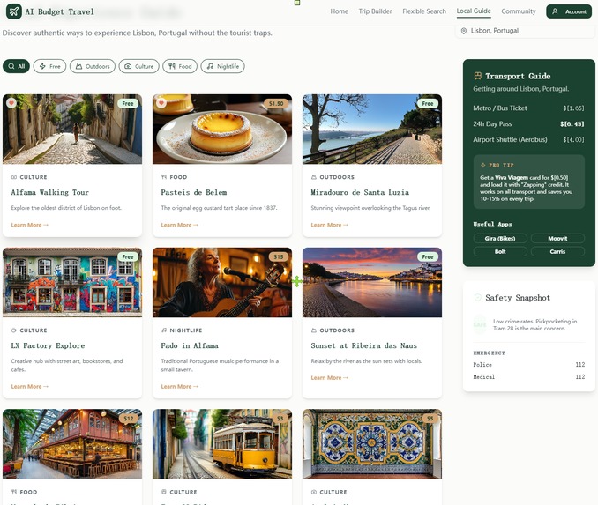598x505 pixels.
Task: Click the Lisbon, Portugal location field
Action: [525, 31]
